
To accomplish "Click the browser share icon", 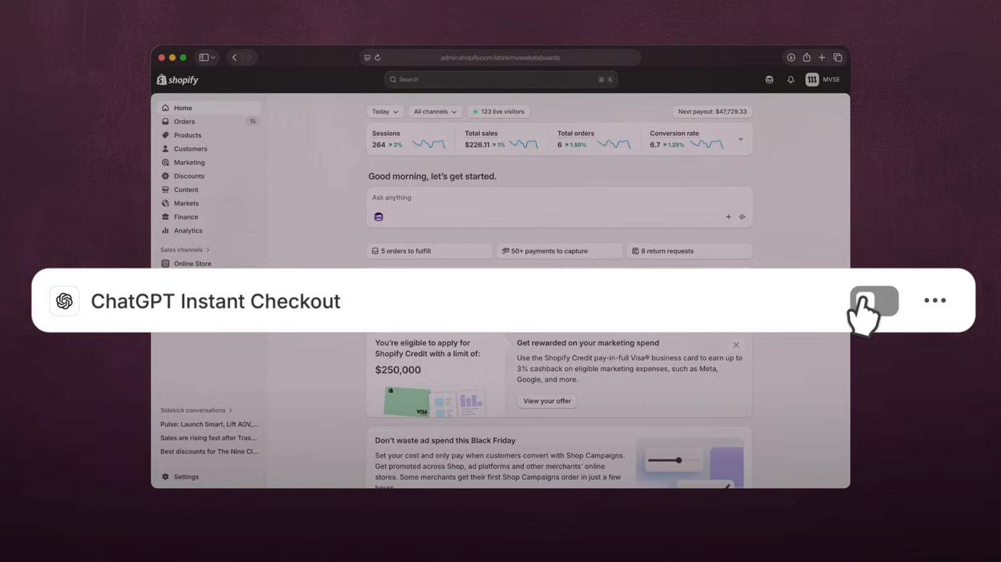I will (x=806, y=57).
